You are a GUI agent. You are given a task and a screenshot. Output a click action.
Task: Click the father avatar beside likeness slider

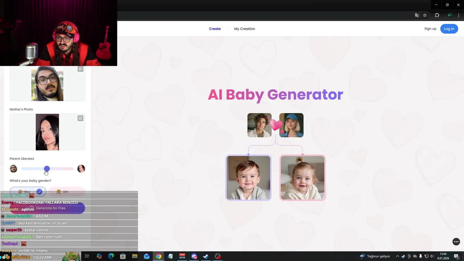[13, 169]
